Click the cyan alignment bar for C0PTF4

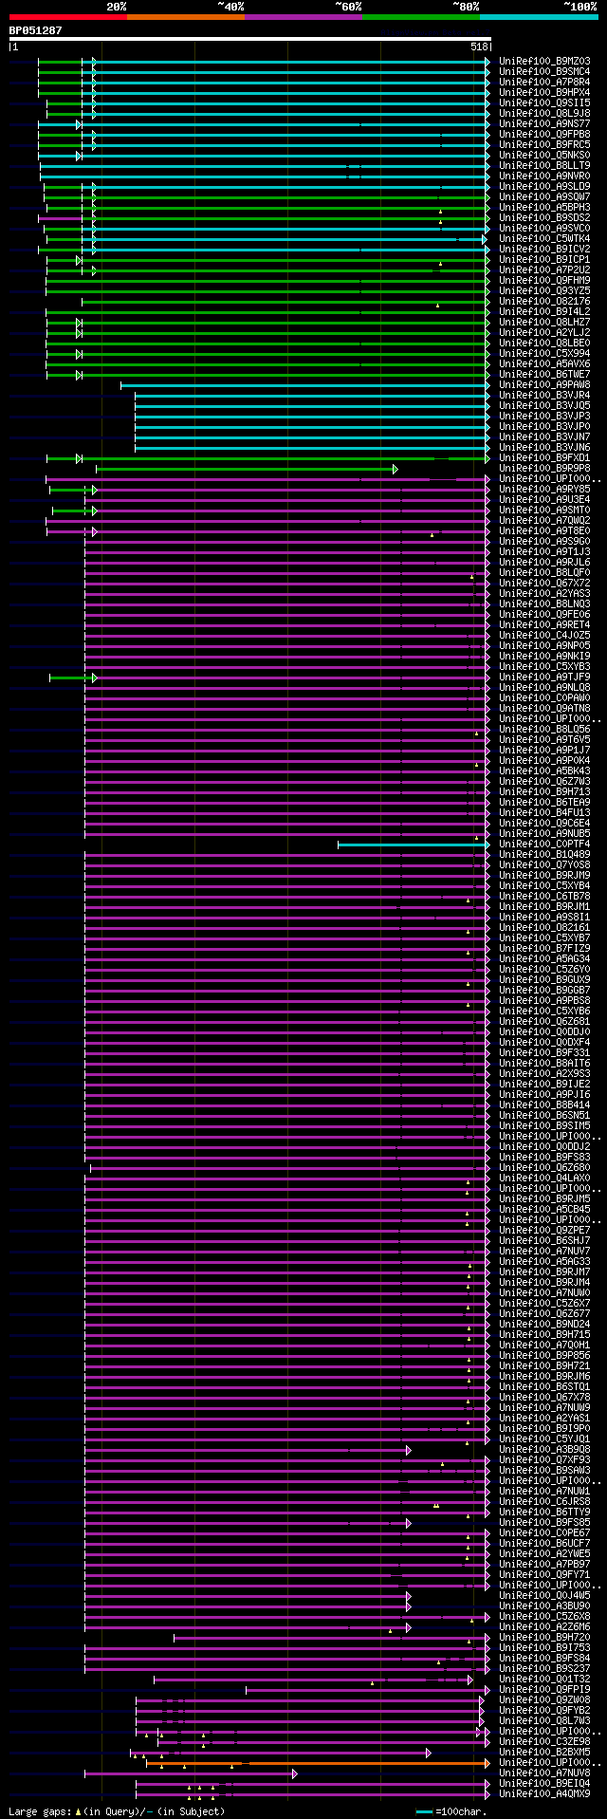pyautogui.click(x=414, y=845)
